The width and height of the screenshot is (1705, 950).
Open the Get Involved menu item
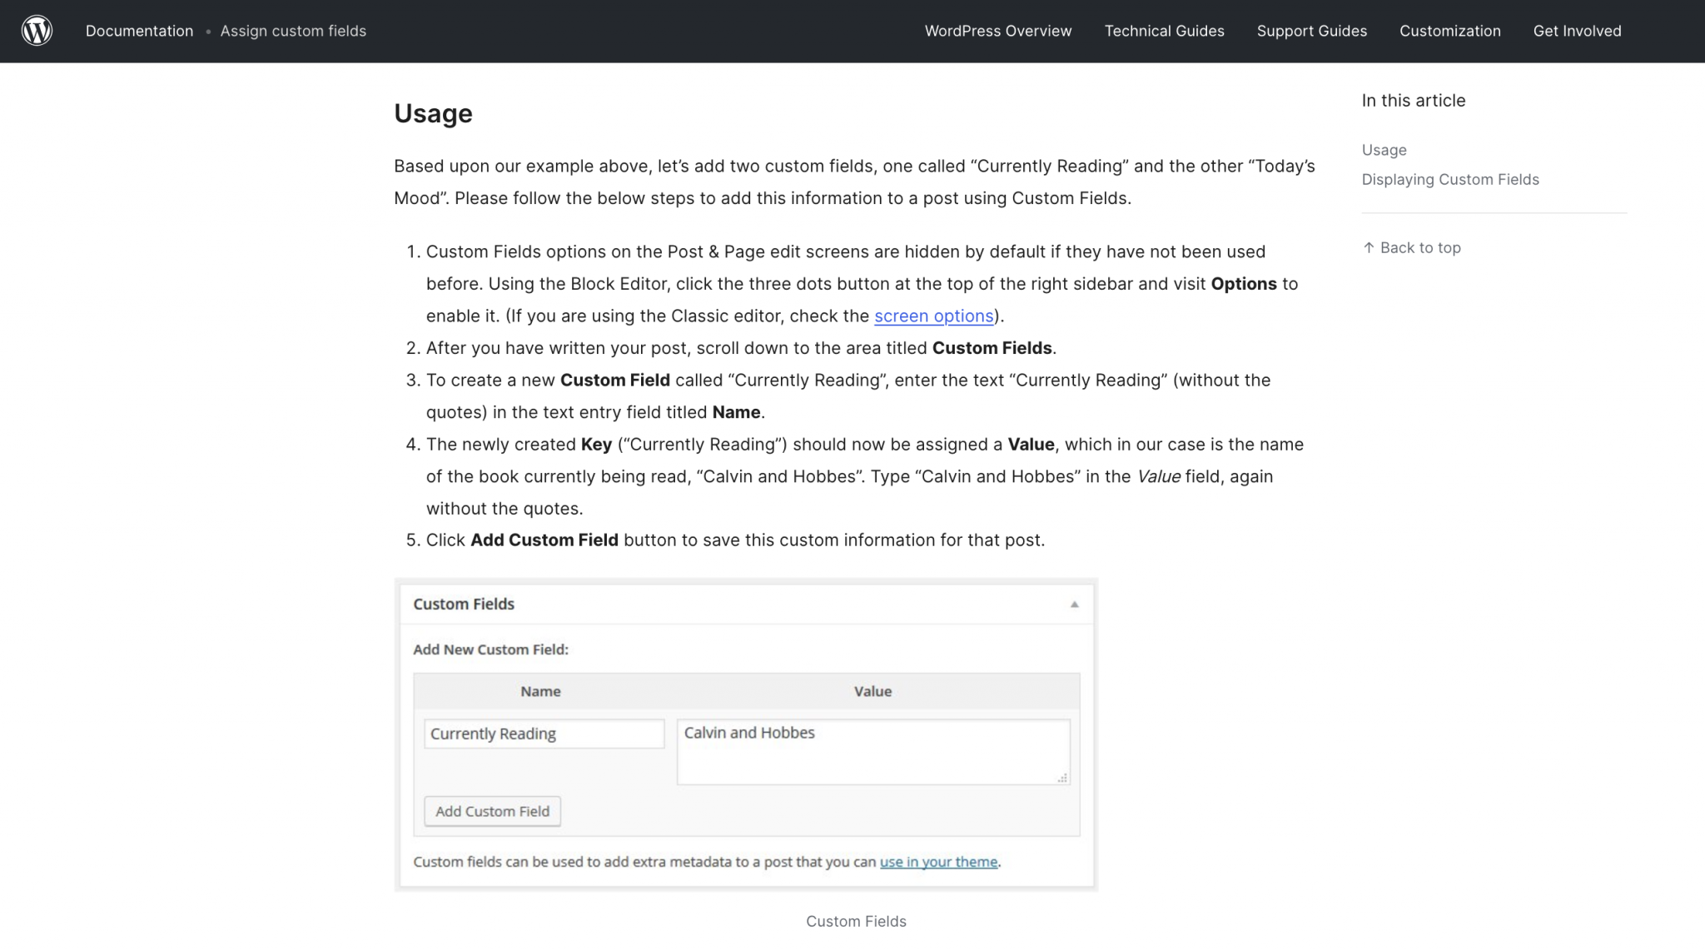1576,31
